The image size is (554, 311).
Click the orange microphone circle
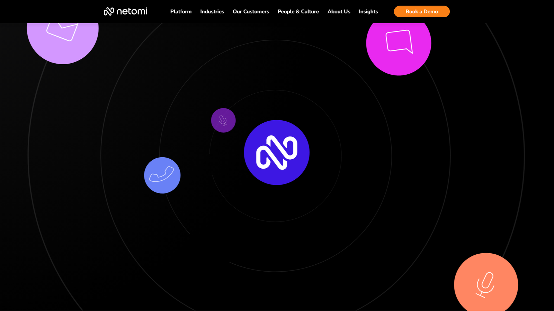pos(486,282)
